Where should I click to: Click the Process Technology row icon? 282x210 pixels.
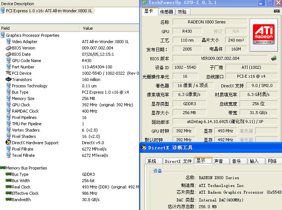coord(8,86)
